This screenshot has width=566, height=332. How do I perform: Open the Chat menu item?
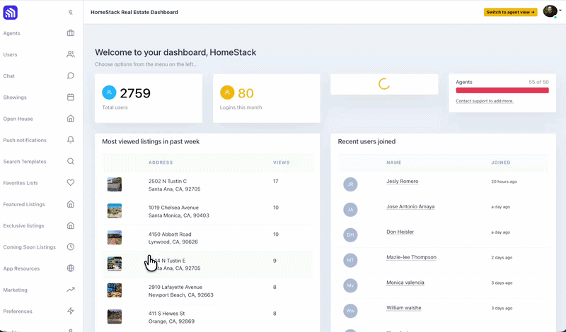point(9,76)
